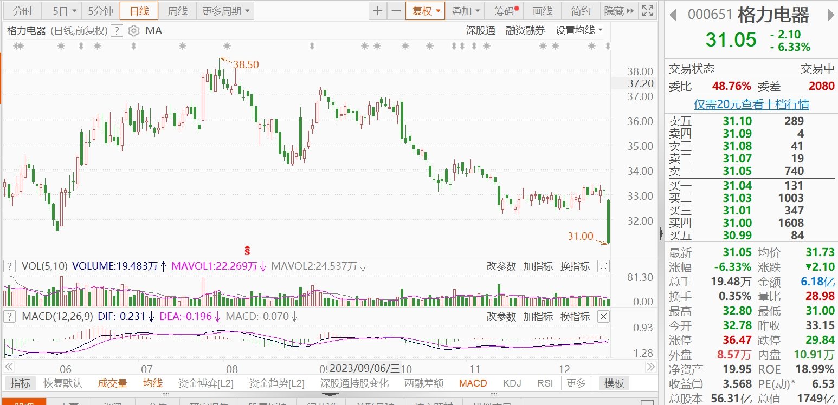Click the stock code 000651

point(710,15)
